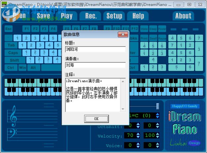Click note key 1 beside the Caps key

point(26,53)
